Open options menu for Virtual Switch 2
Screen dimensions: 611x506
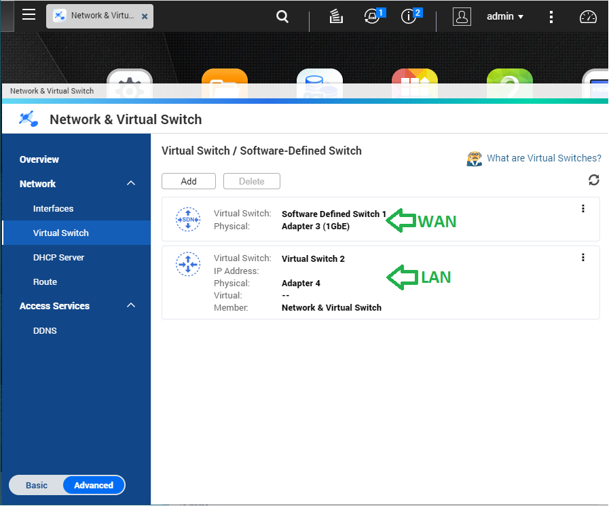pyautogui.click(x=583, y=257)
